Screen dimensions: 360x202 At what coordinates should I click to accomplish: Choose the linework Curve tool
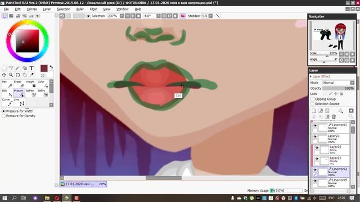[x=7, y=102]
